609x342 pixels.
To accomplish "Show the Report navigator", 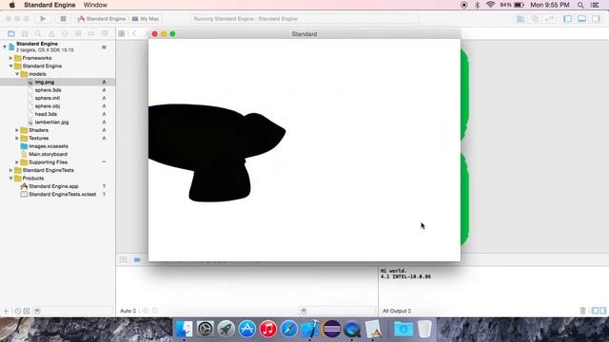I will point(105,34).
